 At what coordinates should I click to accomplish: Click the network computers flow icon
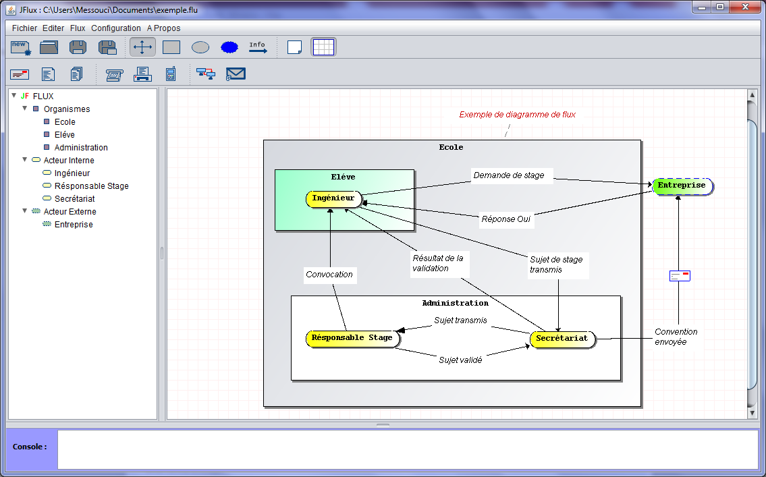206,74
